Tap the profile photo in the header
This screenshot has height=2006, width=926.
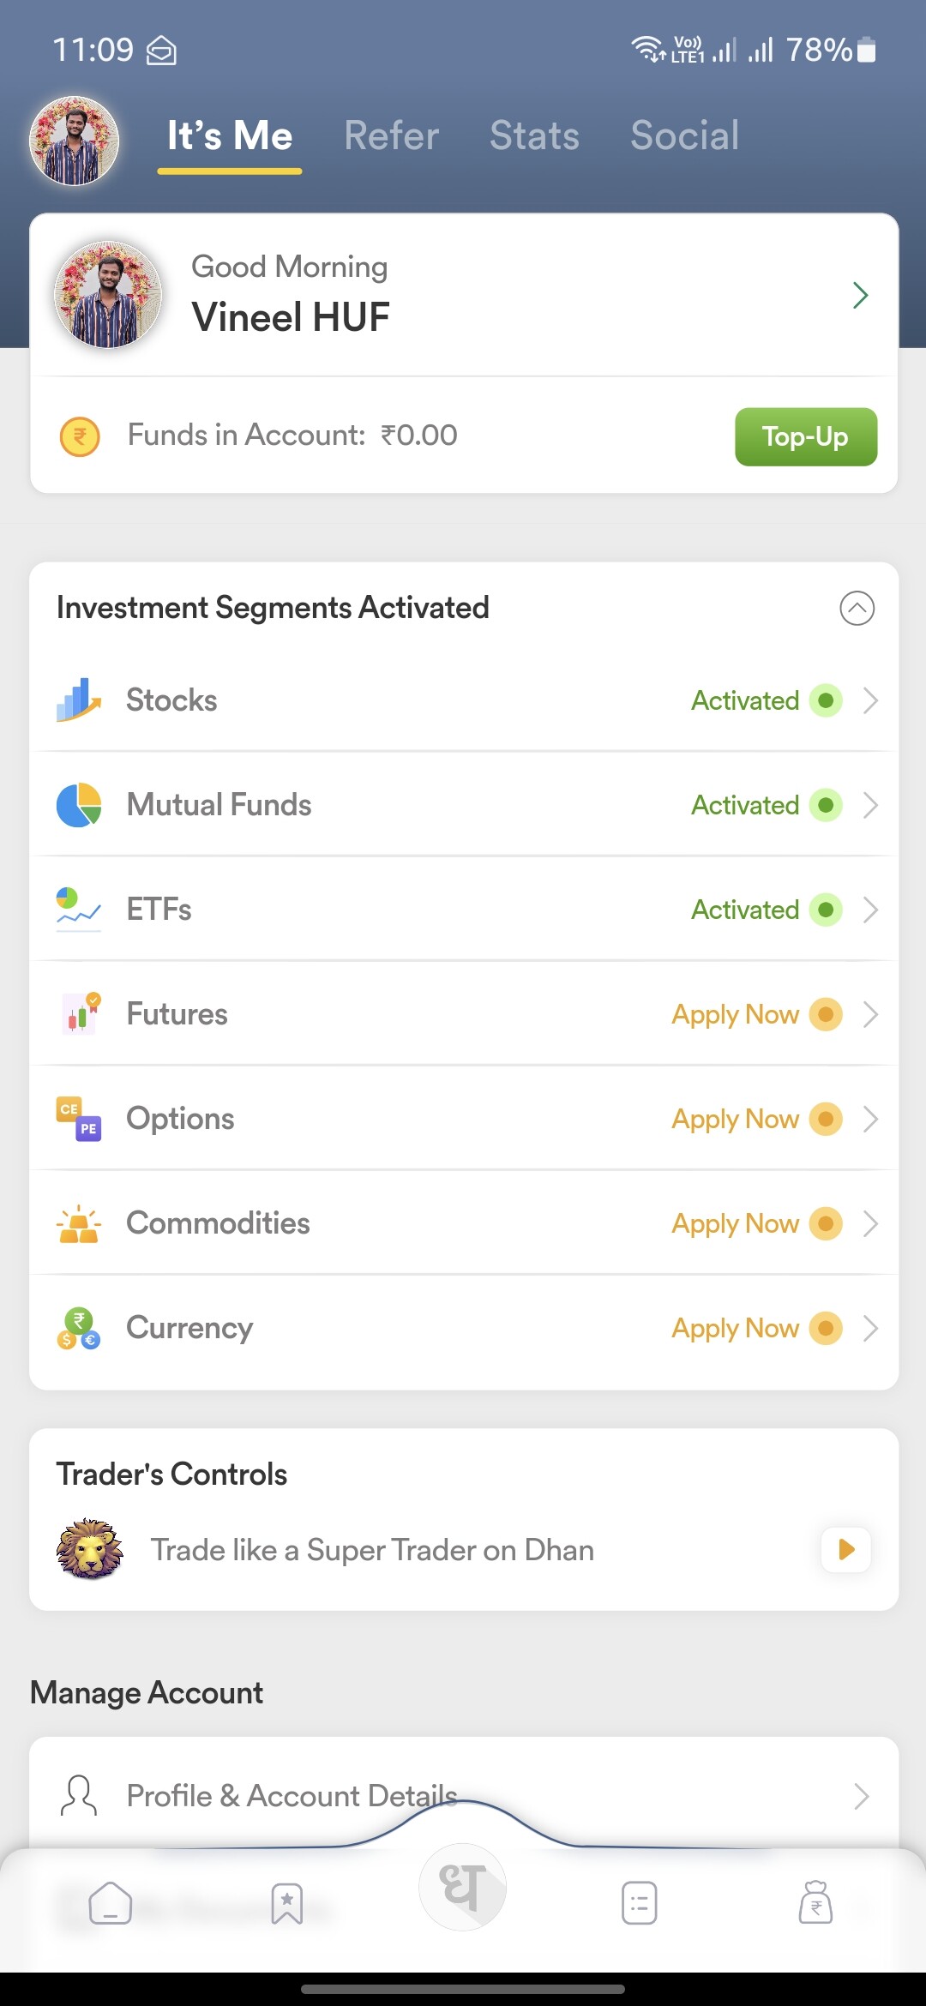75,141
